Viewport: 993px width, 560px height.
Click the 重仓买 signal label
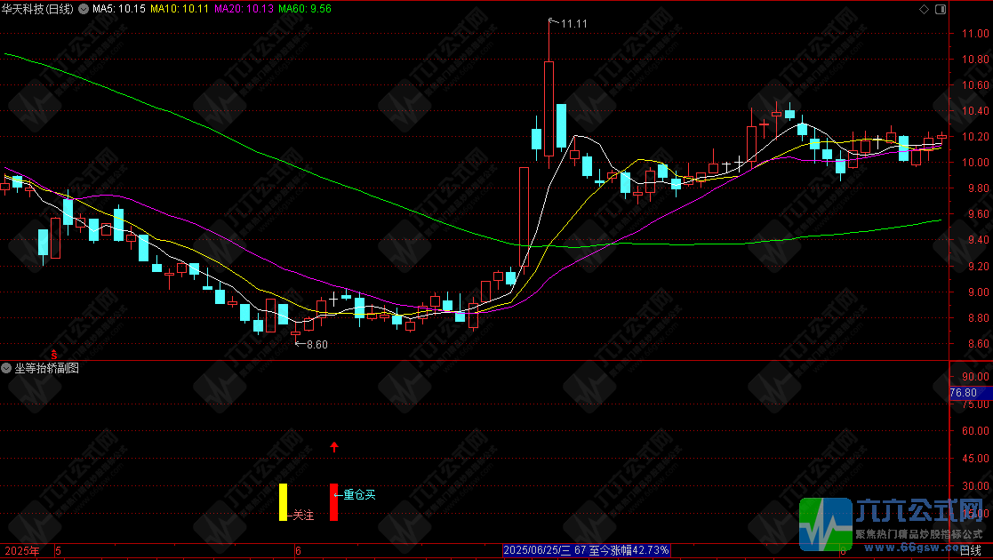tap(360, 495)
